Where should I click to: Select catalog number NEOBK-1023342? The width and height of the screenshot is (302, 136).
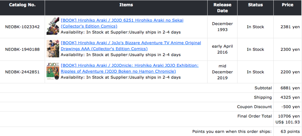[22, 27]
